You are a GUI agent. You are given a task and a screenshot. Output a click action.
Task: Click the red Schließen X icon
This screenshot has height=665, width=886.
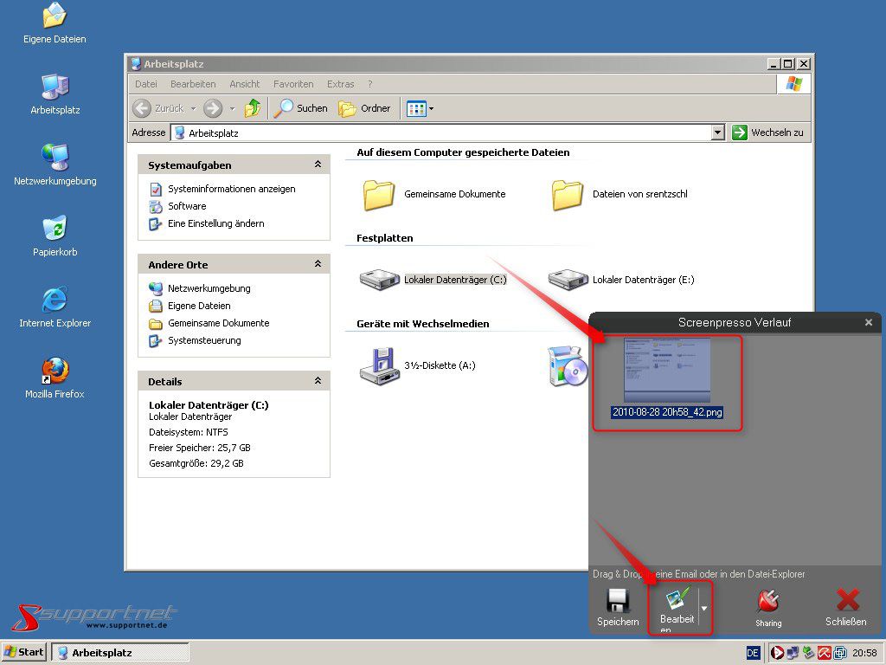pos(845,602)
